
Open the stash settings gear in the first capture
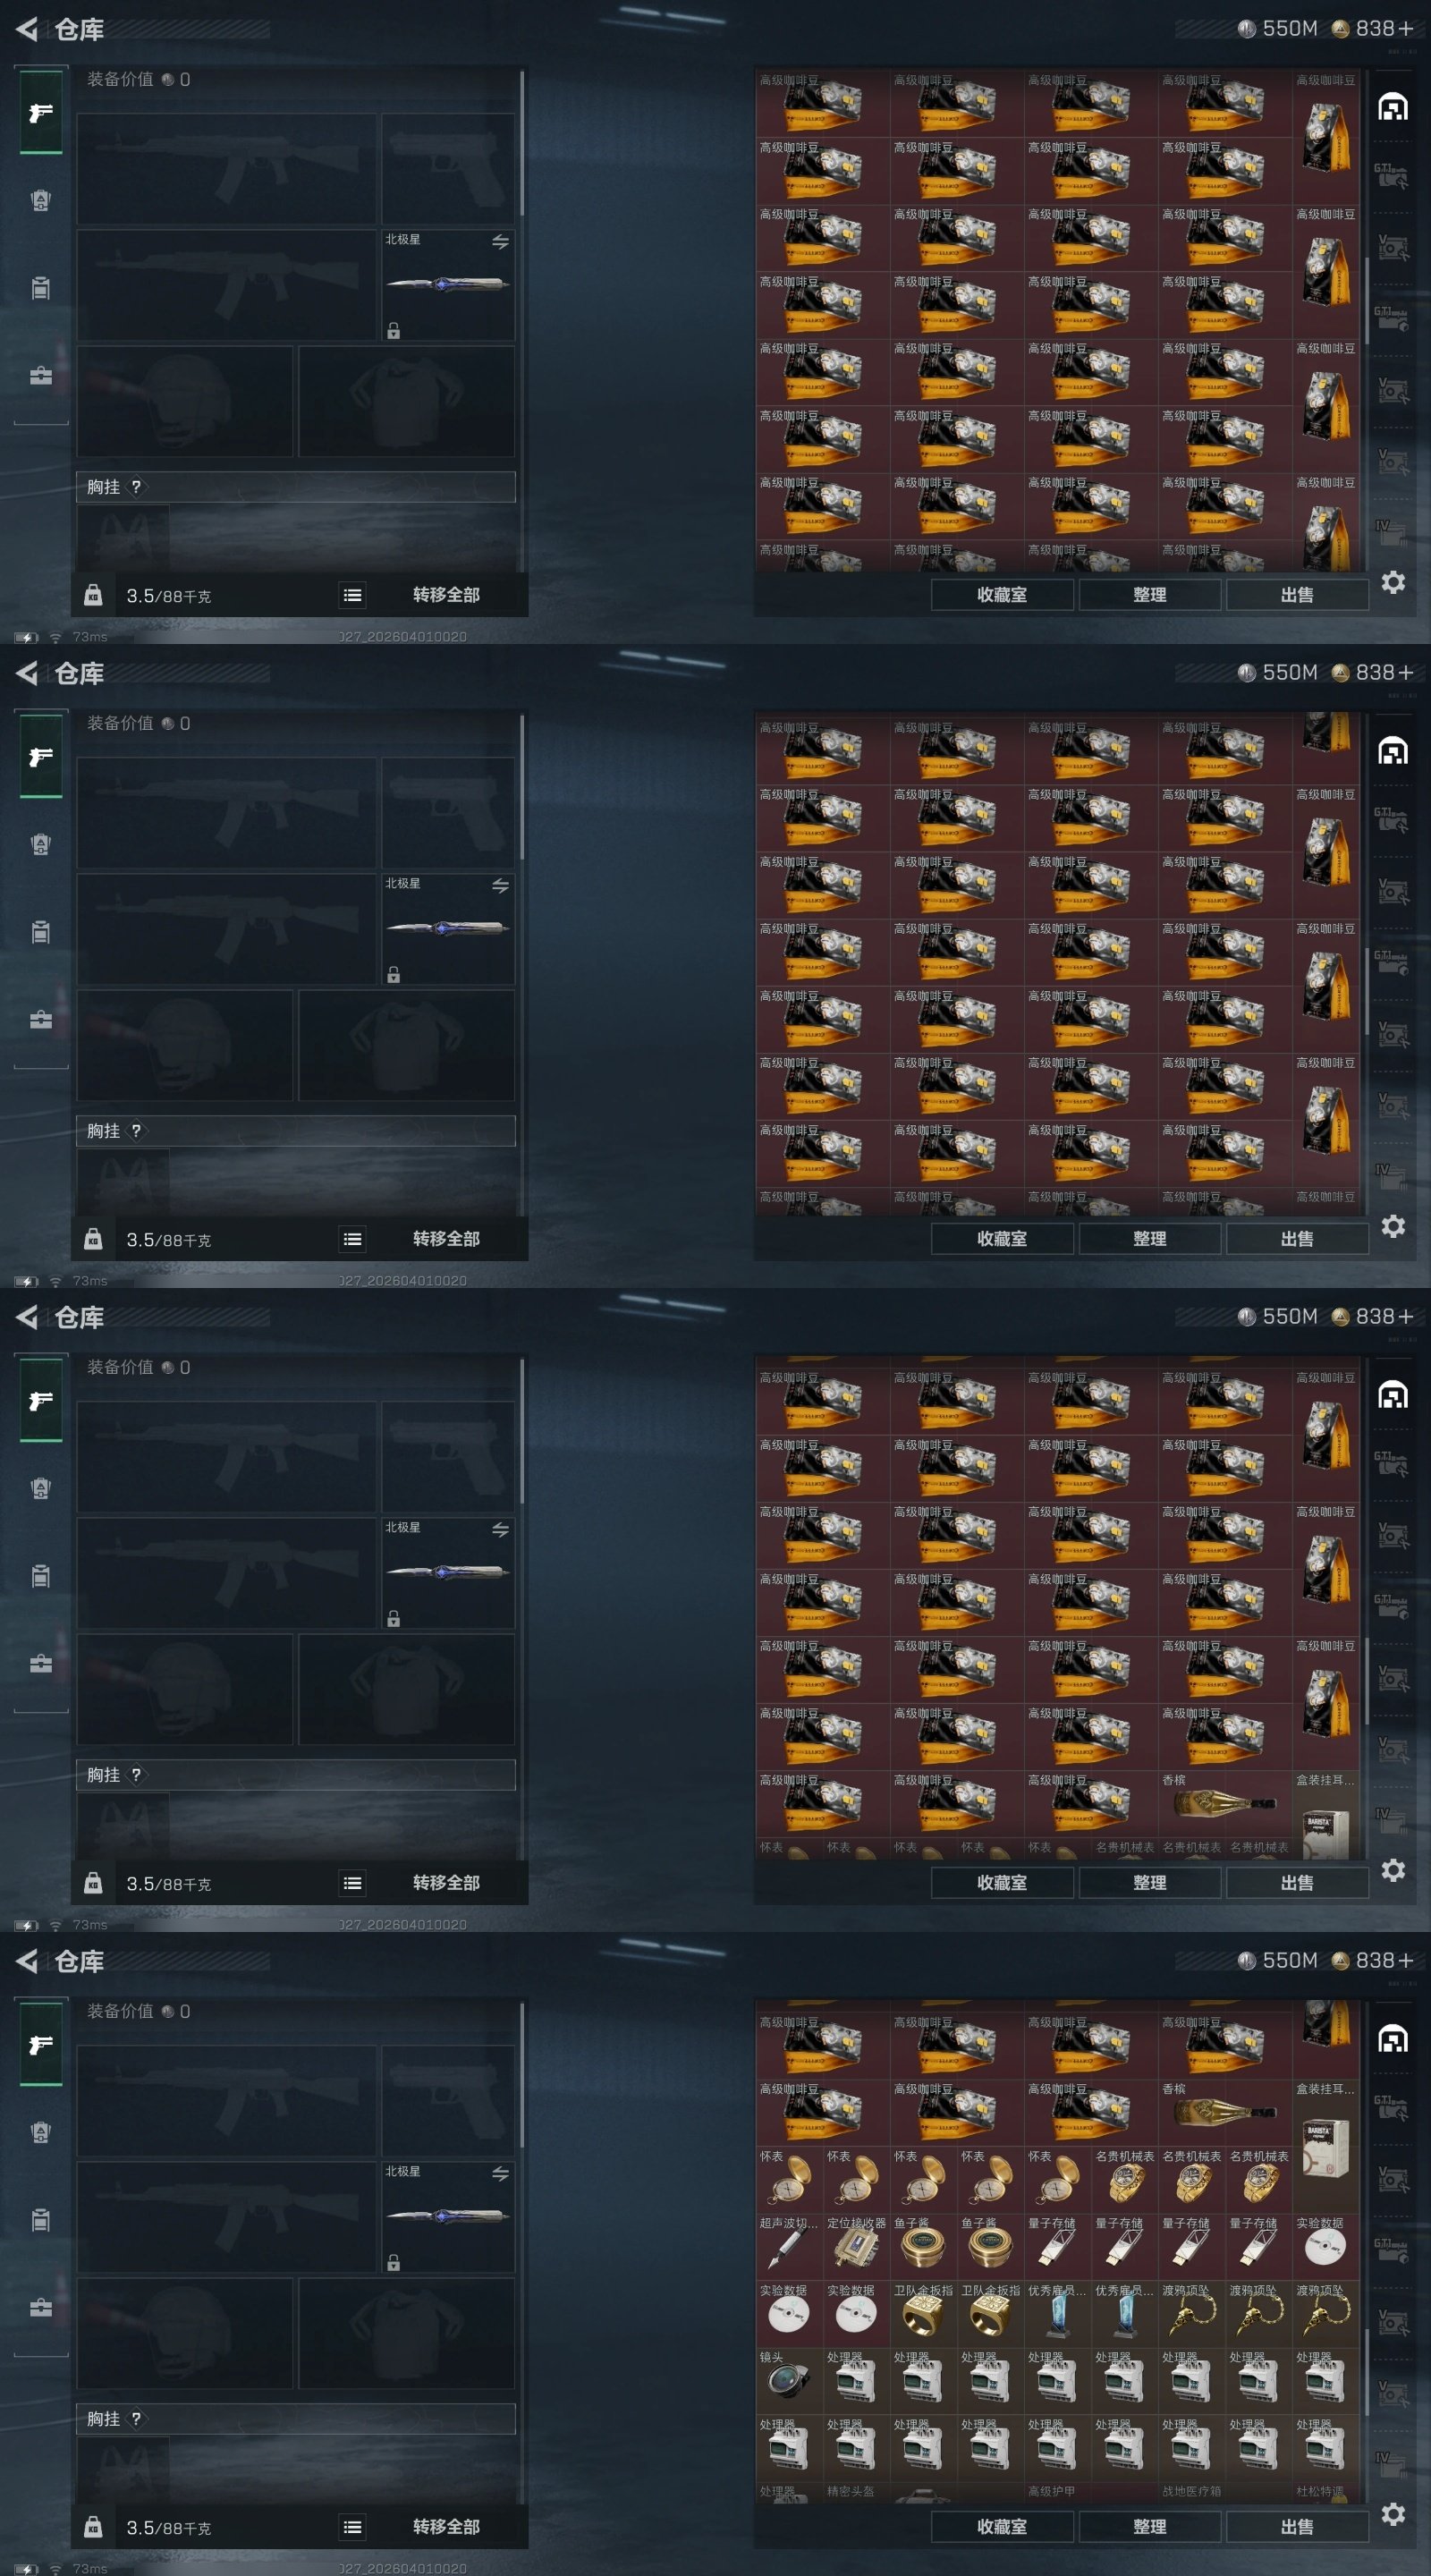pyautogui.click(x=1393, y=582)
